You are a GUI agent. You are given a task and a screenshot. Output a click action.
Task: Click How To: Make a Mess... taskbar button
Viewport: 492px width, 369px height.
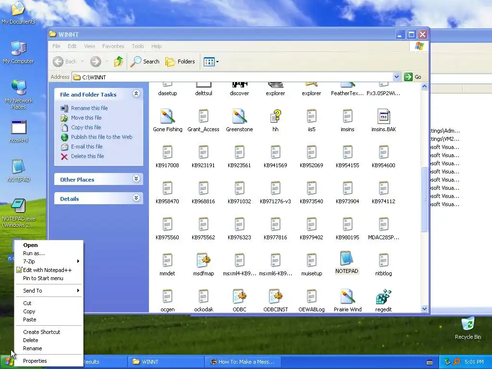pos(243,362)
